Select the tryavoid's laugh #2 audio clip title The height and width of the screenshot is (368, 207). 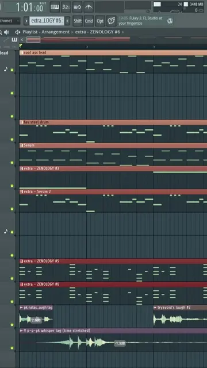pyautogui.click(x=174, y=308)
